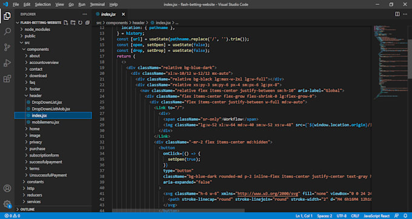Open the Terminal menu
Screen dimensions: 412x219
tap(97, 4)
